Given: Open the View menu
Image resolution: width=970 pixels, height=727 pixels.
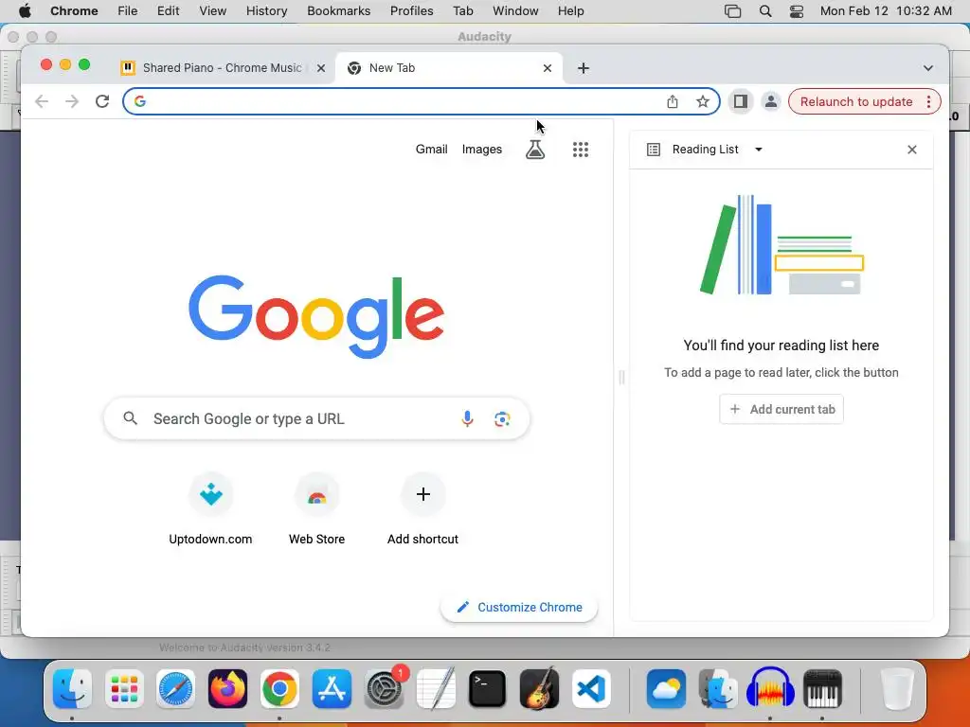Looking at the screenshot, I should (212, 11).
